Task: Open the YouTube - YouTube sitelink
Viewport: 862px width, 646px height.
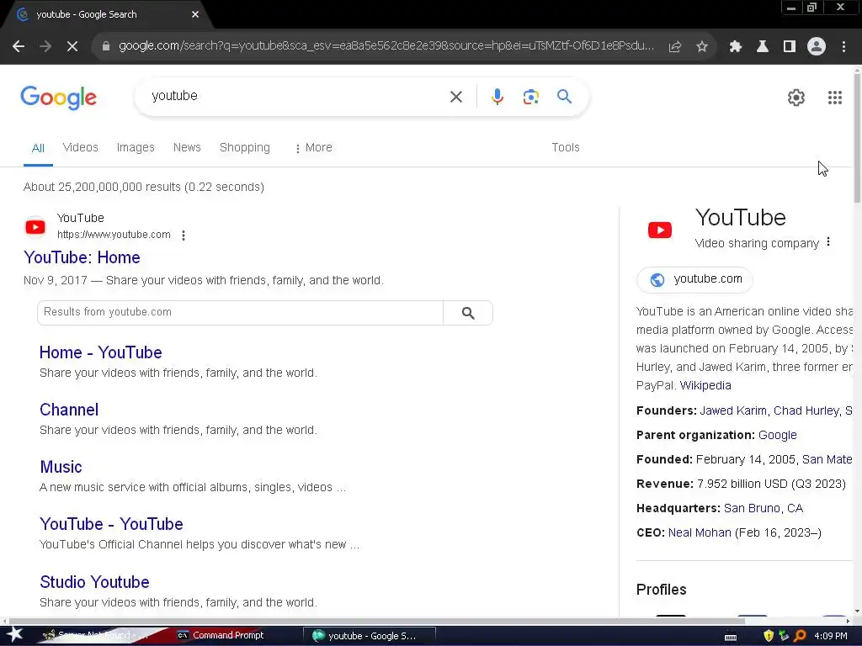Action: [111, 524]
